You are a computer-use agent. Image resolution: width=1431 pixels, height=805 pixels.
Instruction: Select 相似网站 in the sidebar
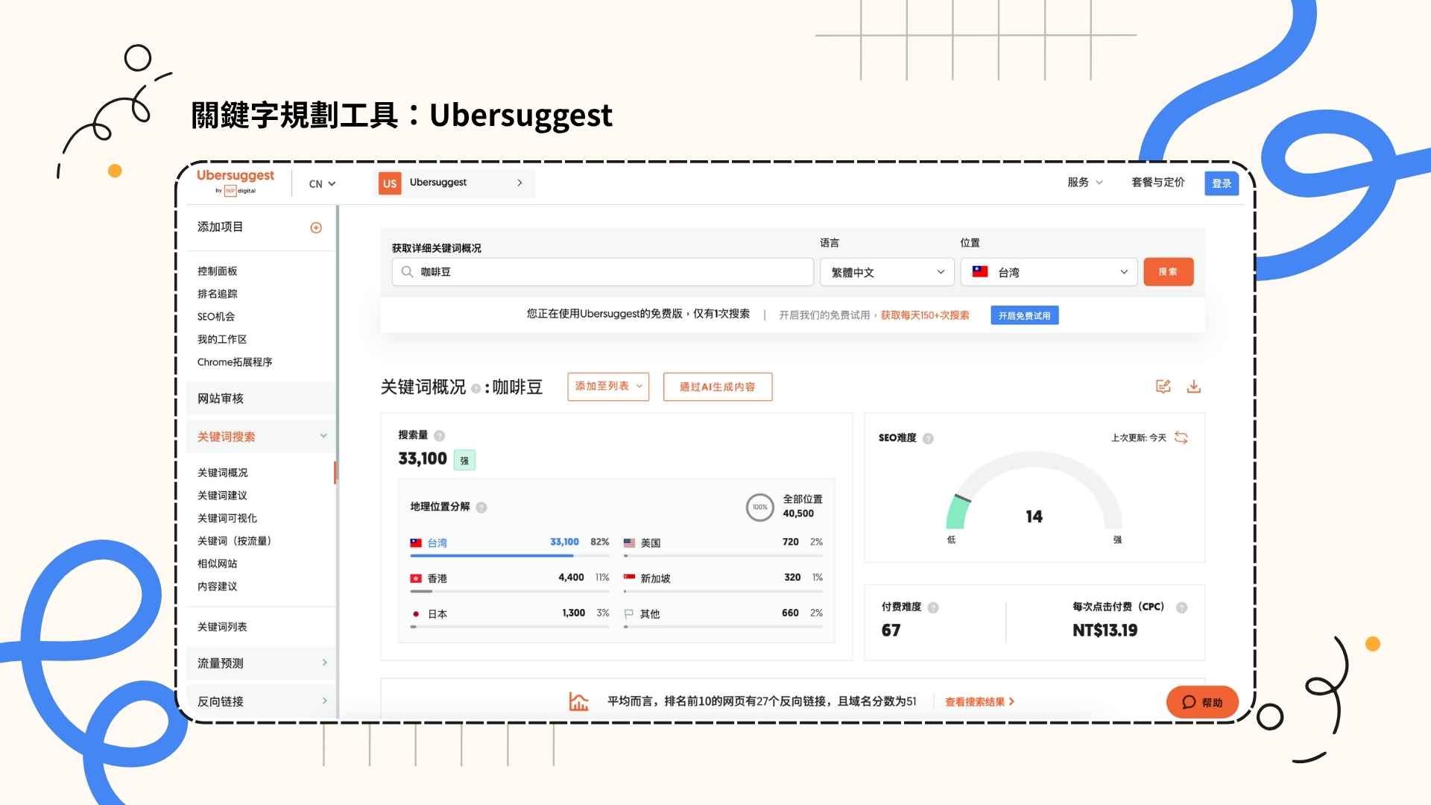(218, 563)
